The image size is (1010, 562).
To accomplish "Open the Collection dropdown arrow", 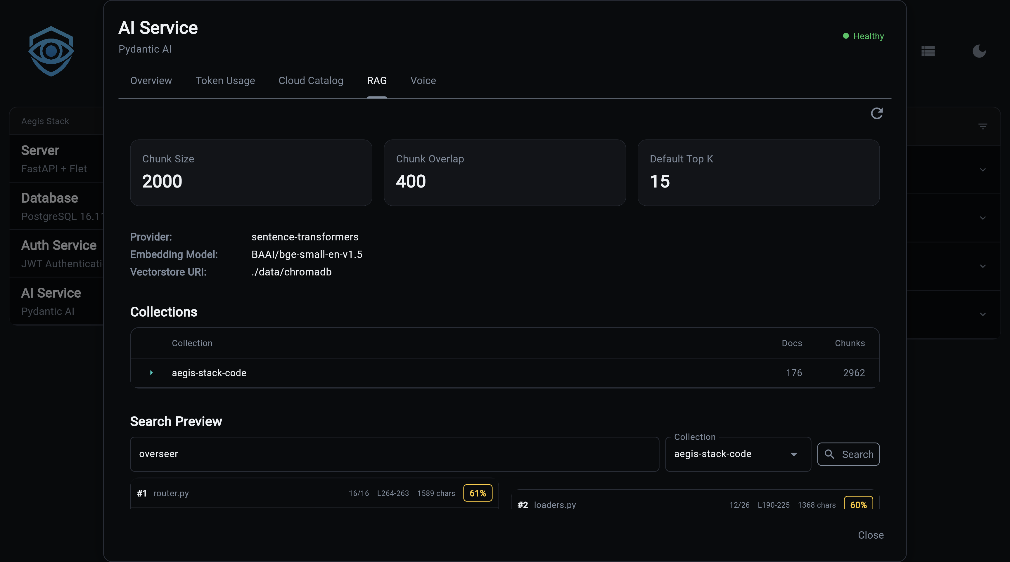I will click(x=793, y=454).
